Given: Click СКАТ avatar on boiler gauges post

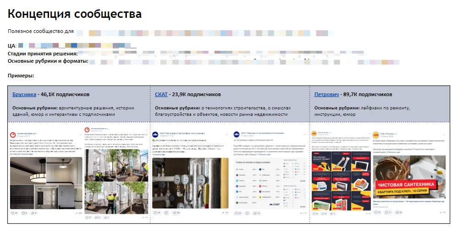Looking at the screenshot, I should coord(155,135).
